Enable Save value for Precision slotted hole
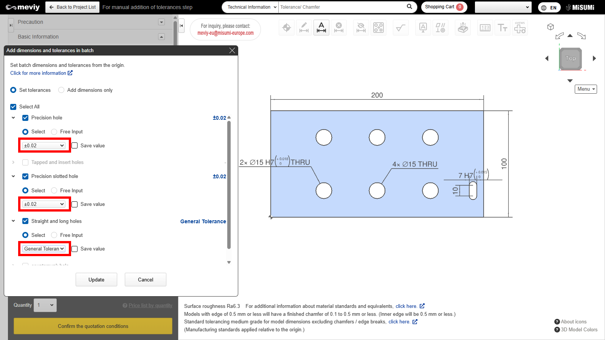Screen dimensions: 605x340 point(75,204)
